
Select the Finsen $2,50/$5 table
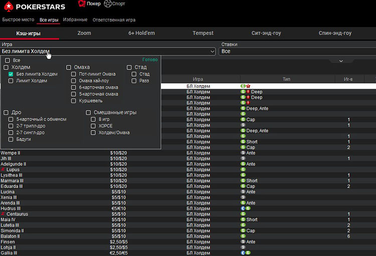(x=188, y=241)
